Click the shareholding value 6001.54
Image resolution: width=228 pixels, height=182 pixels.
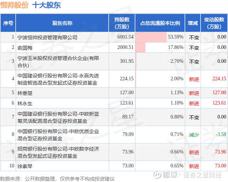(125, 37)
